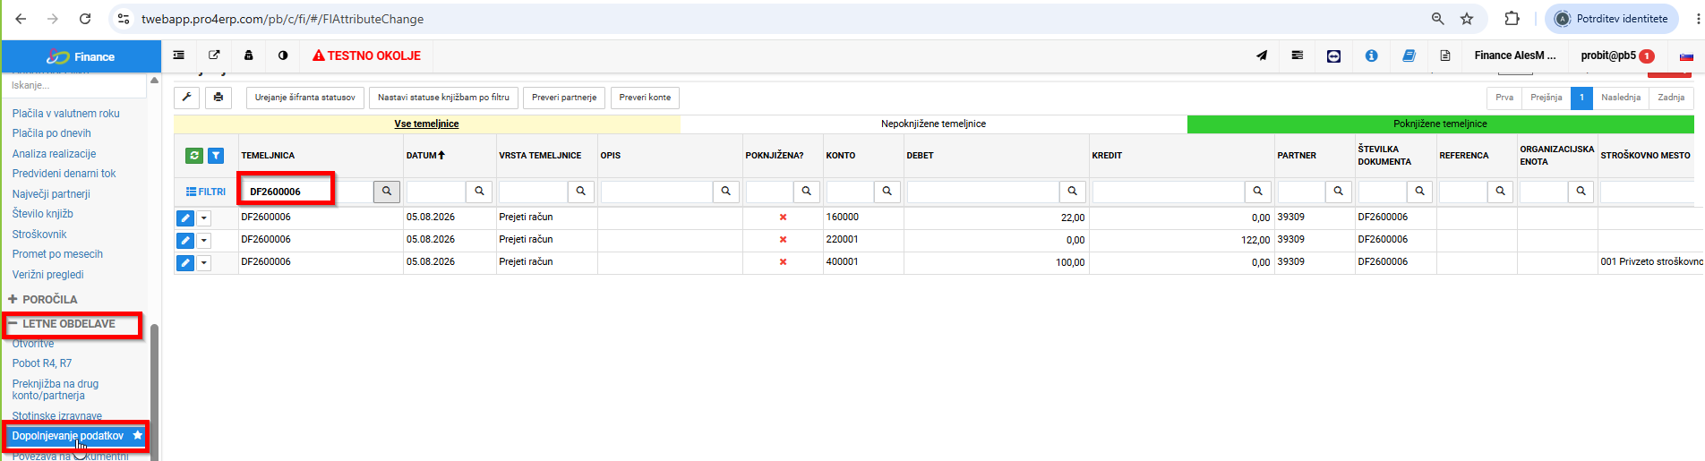Open the blue info icon
This screenshot has width=1705, height=461.
point(1371,55)
